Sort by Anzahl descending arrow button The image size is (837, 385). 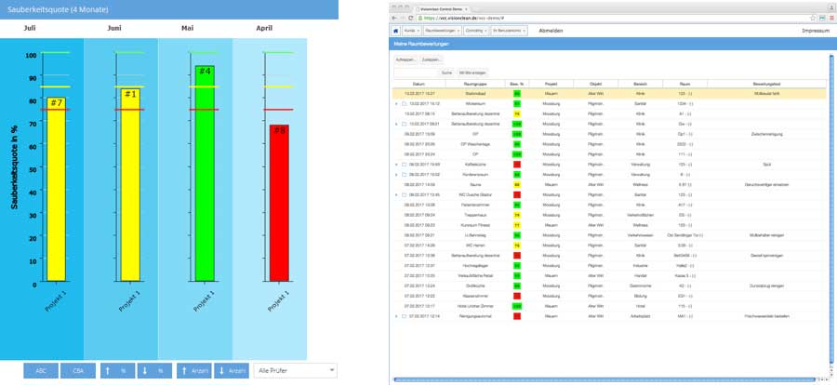232,370
